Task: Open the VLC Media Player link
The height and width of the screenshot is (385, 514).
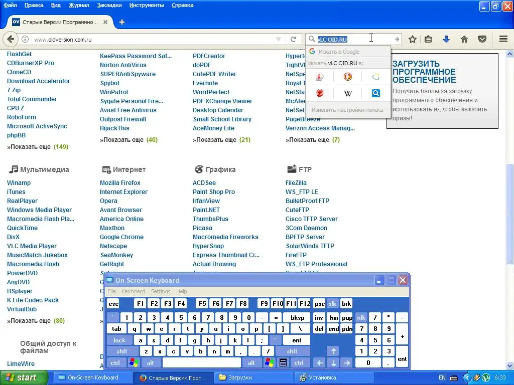Action: click(32, 246)
